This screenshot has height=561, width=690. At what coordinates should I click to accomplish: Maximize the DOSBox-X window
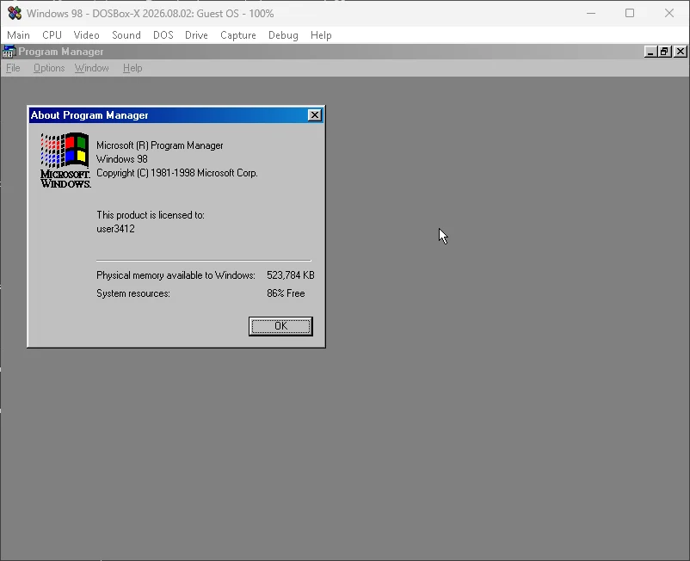tap(630, 13)
